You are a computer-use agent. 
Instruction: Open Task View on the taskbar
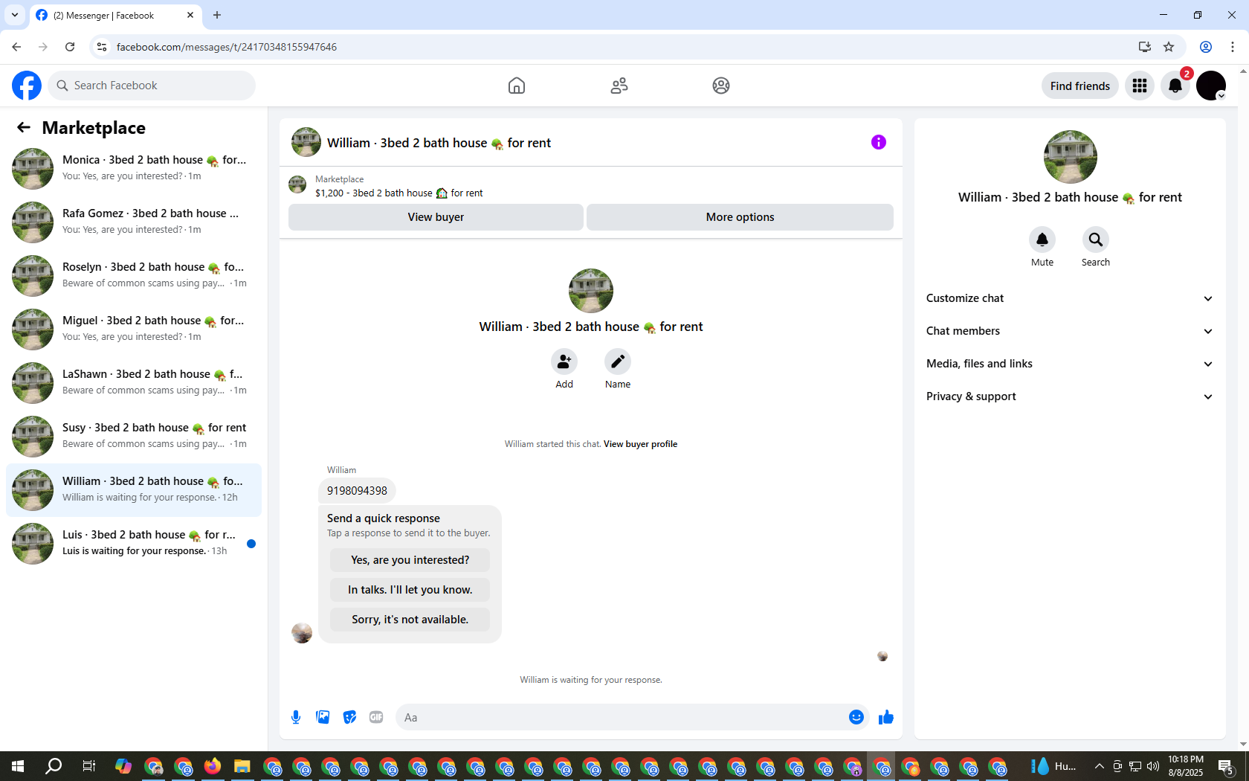88,766
